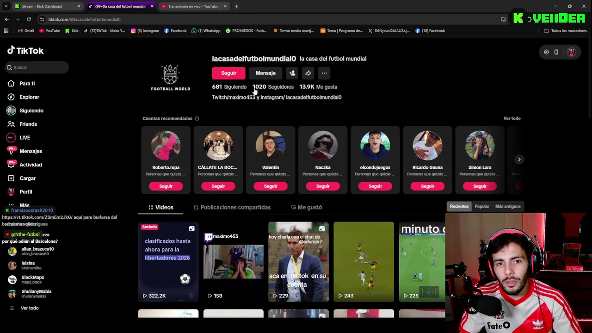Open Ricardo Gauna recommended profile picture

(x=427, y=145)
